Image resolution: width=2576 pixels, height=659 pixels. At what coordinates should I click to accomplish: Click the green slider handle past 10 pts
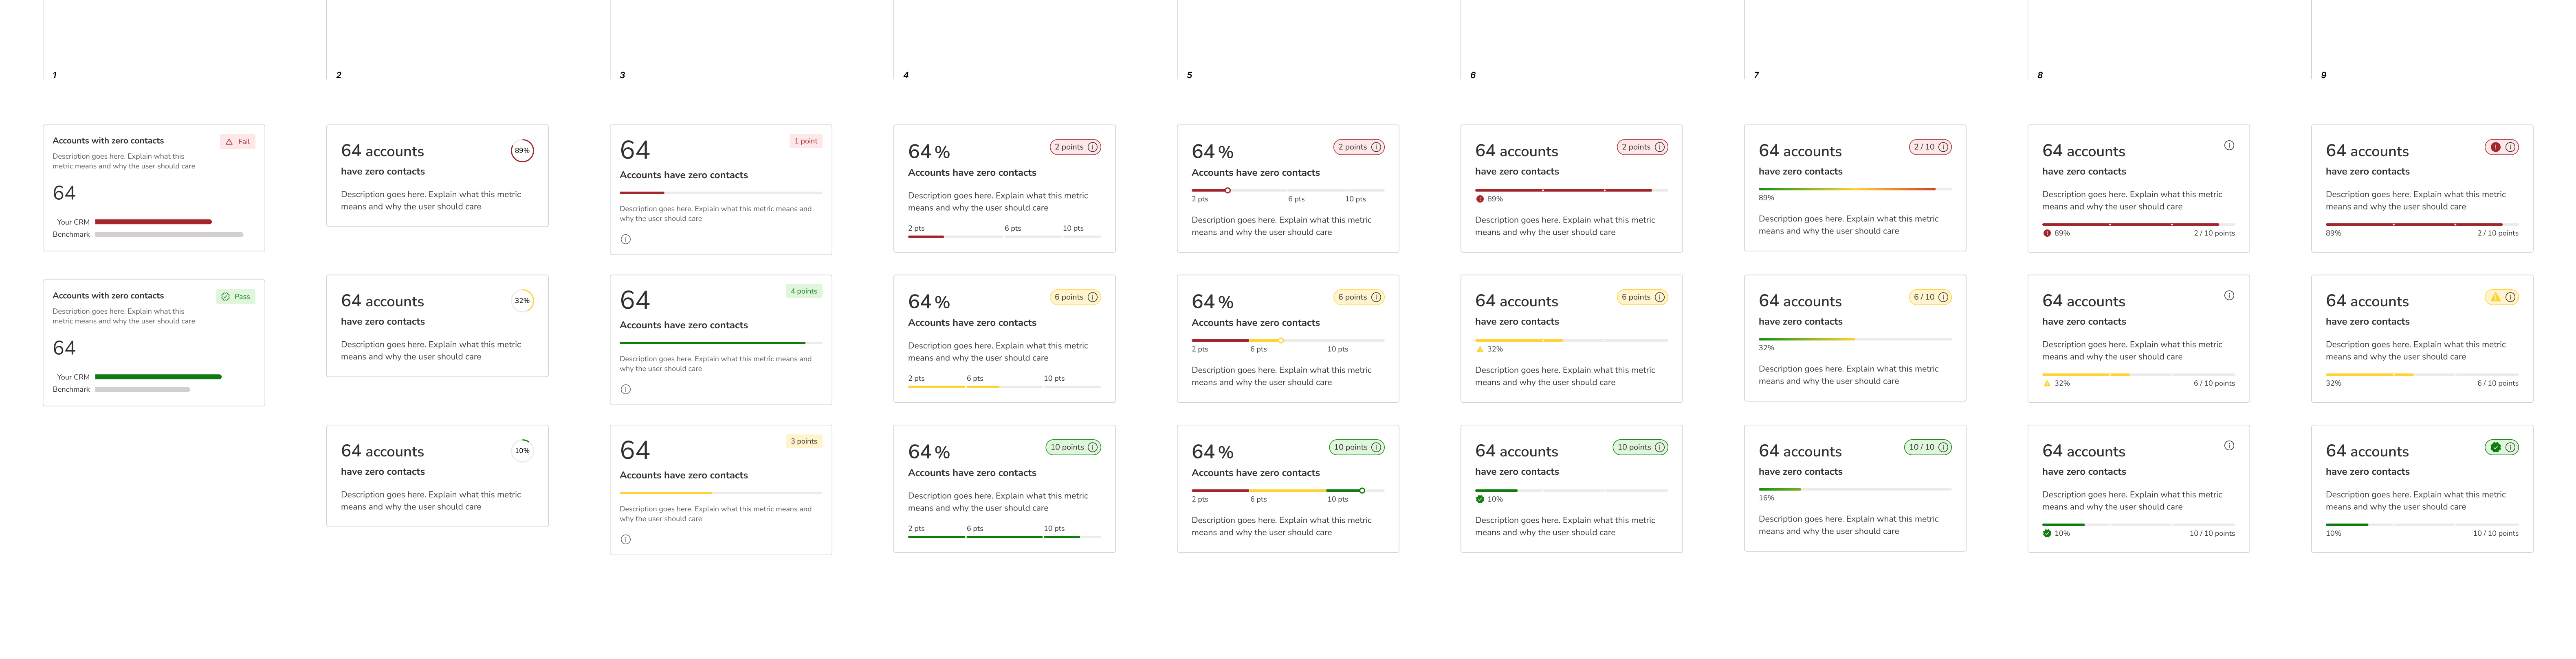(x=1362, y=490)
